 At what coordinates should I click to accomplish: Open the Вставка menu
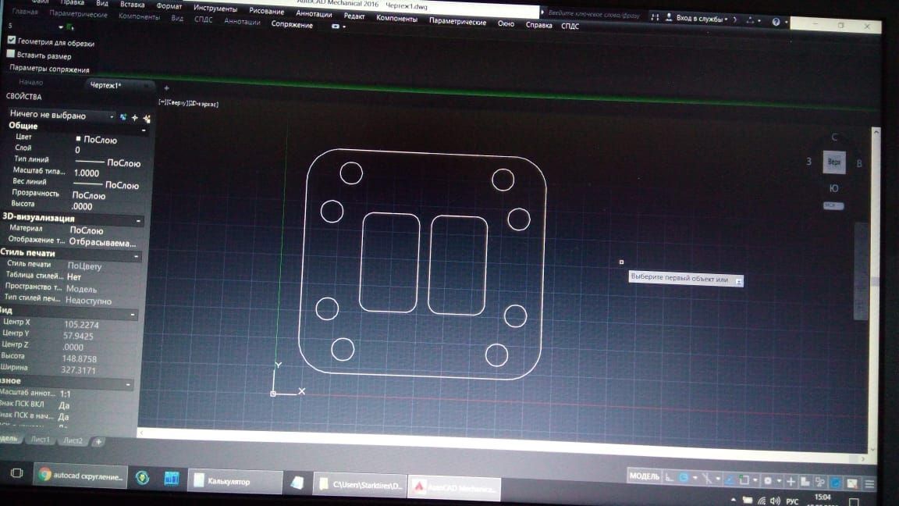click(132, 5)
